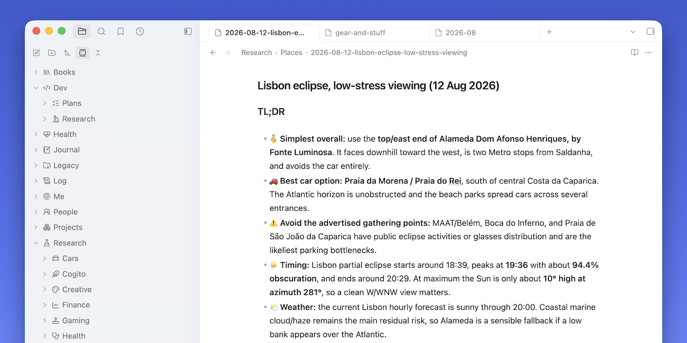The width and height of the screenshot is (687, 343).
Task: Select the Dev folder row
Action: 112,87
